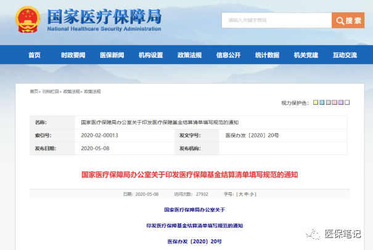Set font size to 小 (small)
The image size is (373, 250).
[x=252, y=195]
